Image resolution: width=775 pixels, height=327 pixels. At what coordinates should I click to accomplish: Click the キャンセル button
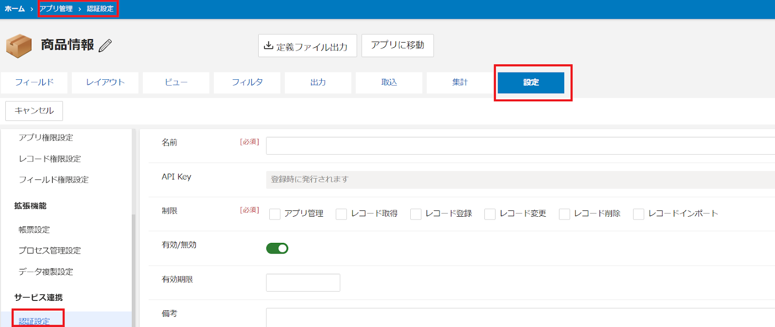(34, 111)
